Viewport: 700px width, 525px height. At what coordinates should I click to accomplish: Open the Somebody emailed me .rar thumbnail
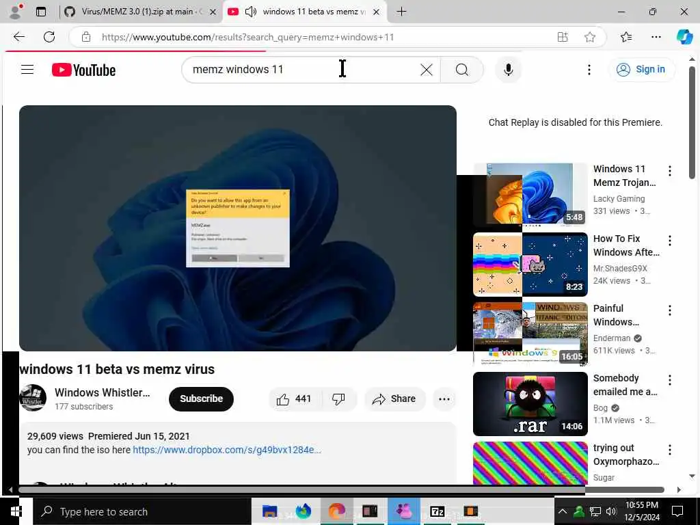pyautogui.click(x=530, y=403)
